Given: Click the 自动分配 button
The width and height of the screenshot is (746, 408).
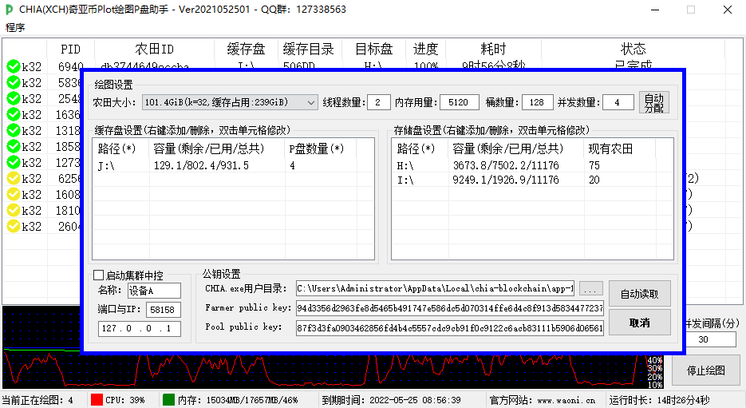Looking at the screenshot, I should pyautogui.click(x=654, y=102).
